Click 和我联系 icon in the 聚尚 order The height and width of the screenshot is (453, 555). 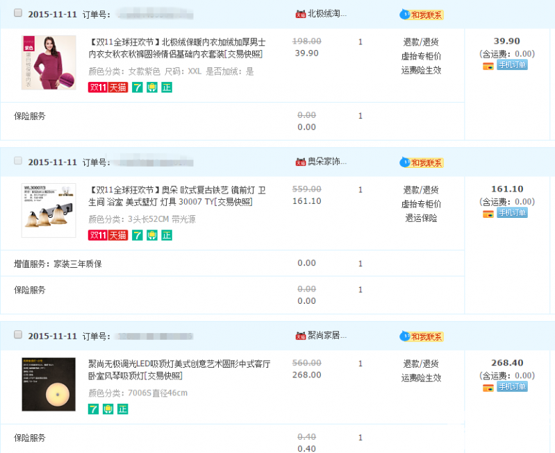422,336
